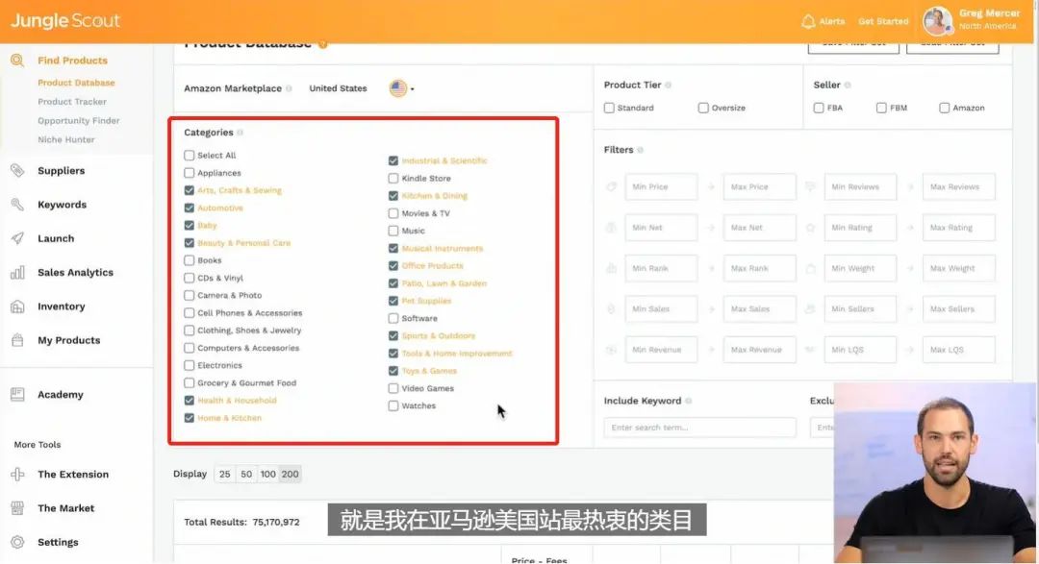This screenshot has height=564, width=1039.
Task: Click the Suppliers tag icon
Action: [x=17, y=171]
